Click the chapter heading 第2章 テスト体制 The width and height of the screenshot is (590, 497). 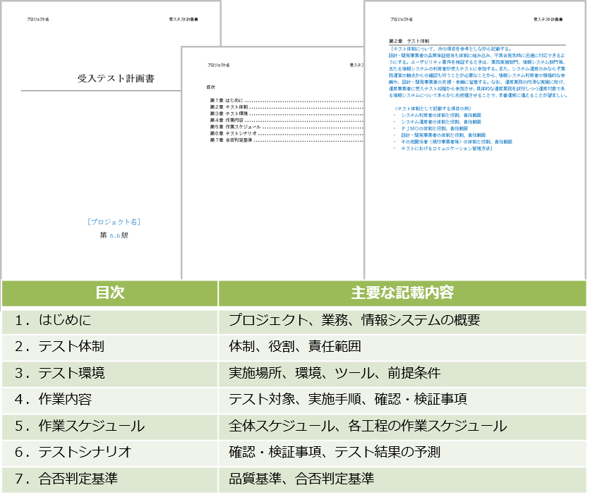[x=409, y=41]
